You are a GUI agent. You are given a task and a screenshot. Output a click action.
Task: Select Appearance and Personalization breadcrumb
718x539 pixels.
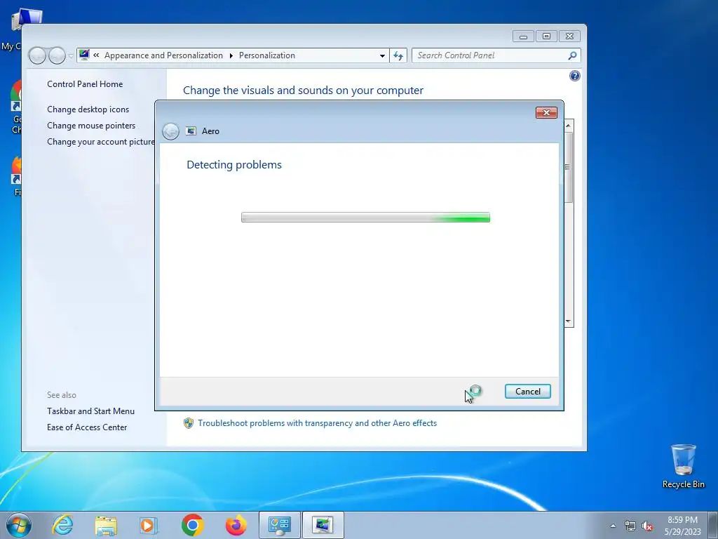coord(163,55)
